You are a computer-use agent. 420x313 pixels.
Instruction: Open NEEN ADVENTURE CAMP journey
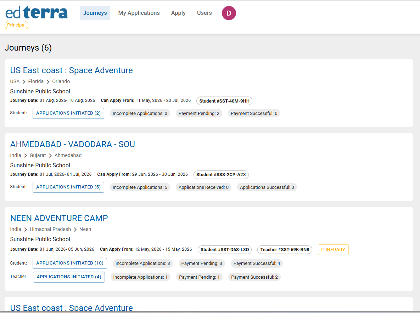59,218
